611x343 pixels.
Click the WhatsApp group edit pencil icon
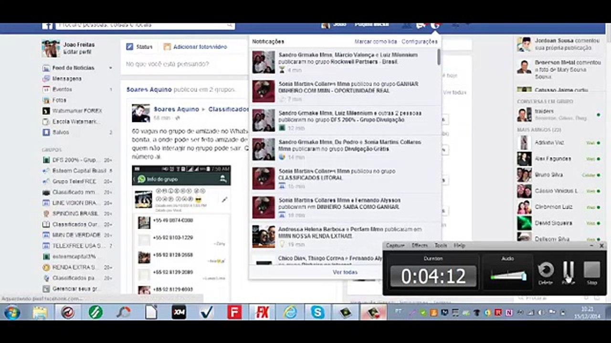click(x=224, y=200)
